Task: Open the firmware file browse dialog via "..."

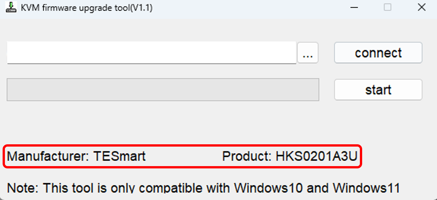Action: tap(308, 53)
